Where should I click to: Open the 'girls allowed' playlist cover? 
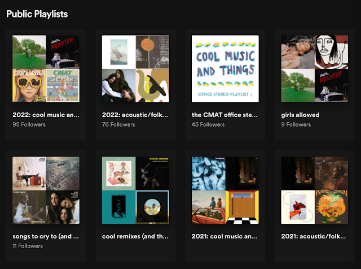315,69
